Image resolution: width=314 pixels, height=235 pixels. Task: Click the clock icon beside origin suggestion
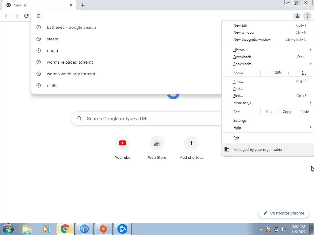(x=39, y=50)
